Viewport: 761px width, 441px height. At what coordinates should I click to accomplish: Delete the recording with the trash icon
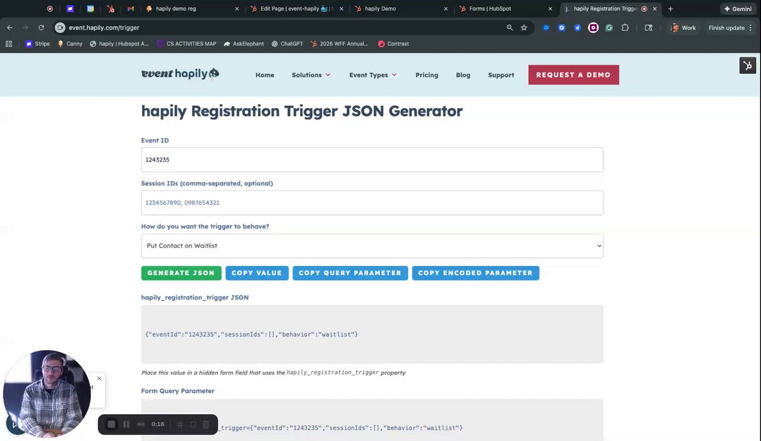[x=206, y=424]
